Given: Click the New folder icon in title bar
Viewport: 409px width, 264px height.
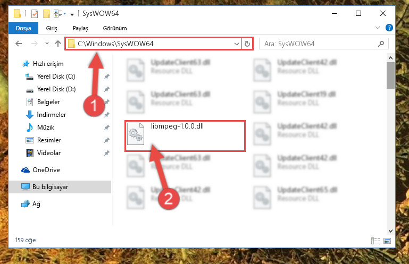Looking at the screenshot, I should (46, 14).
